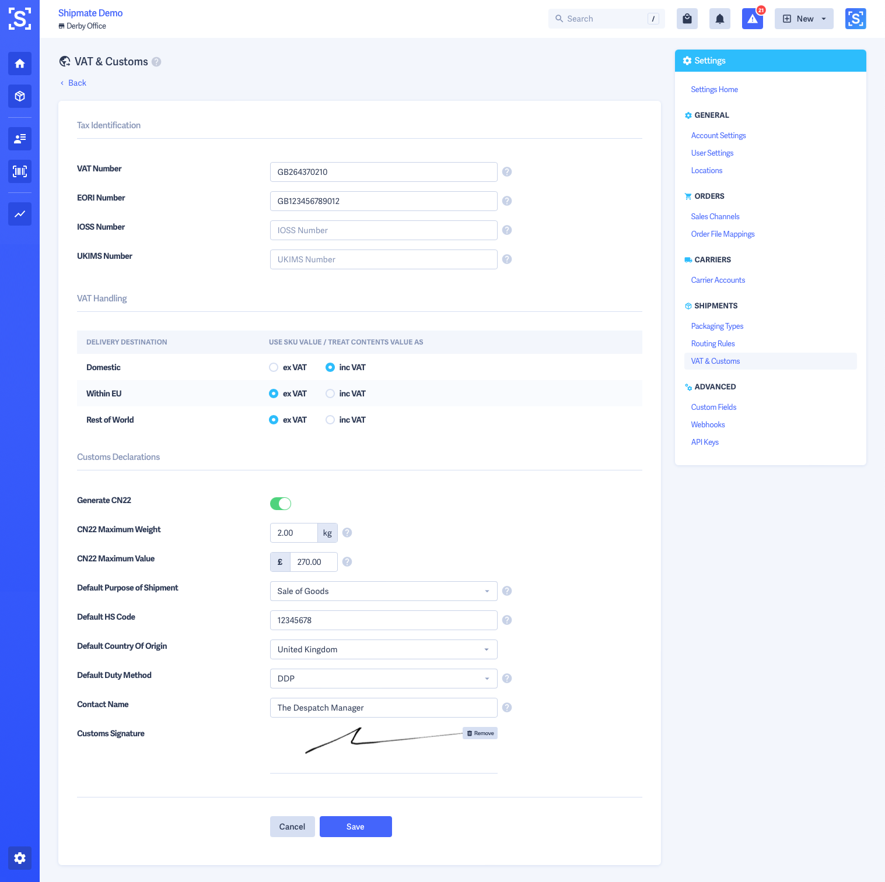Click the help icon next to Contact Name
The image size is (885, 882).
click(x=507, y=708)
